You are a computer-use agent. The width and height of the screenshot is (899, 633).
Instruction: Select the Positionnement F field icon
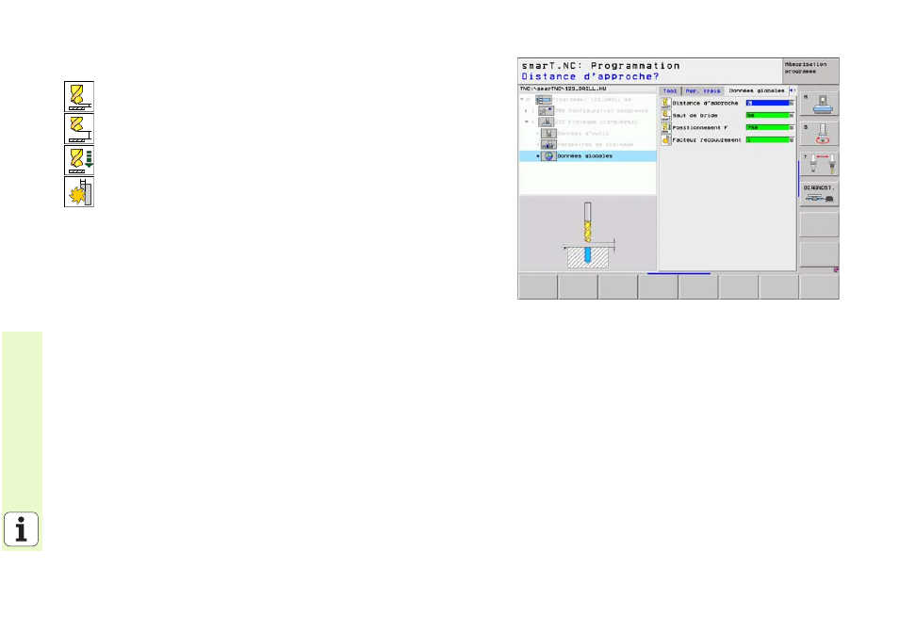click(x=665, y=127)
